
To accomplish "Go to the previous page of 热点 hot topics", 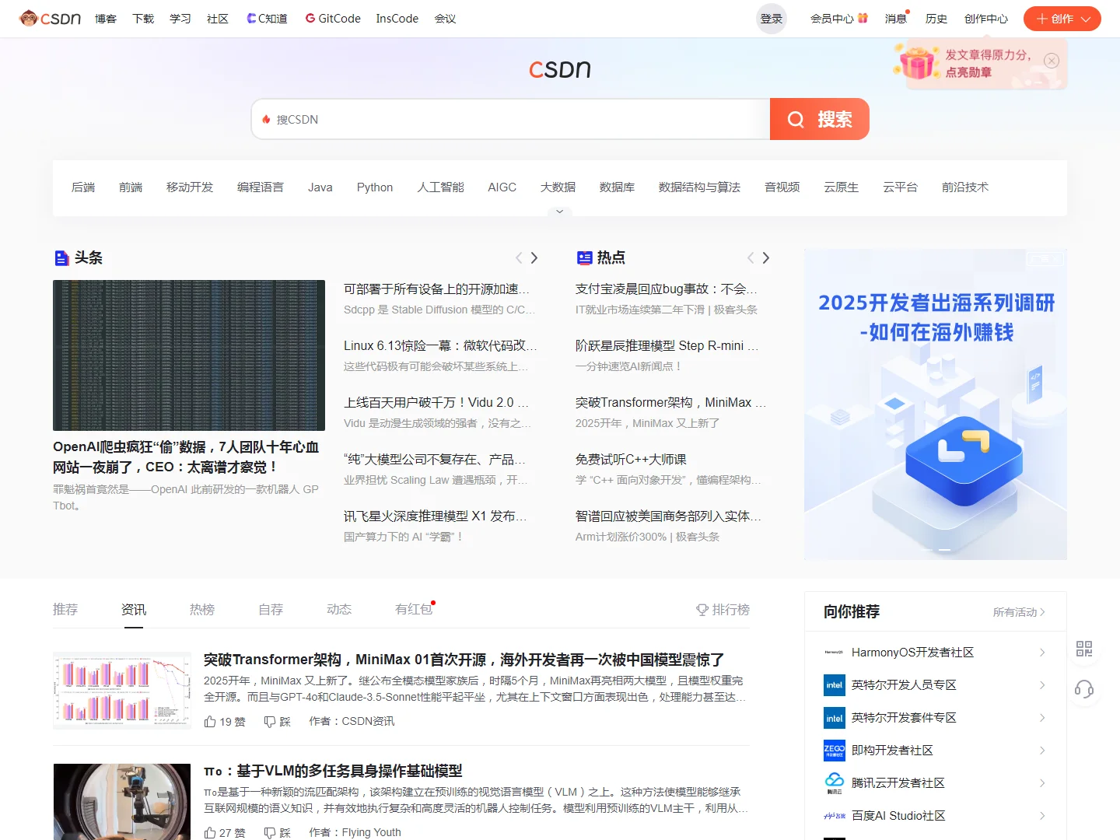I will (x=751, y=257).
